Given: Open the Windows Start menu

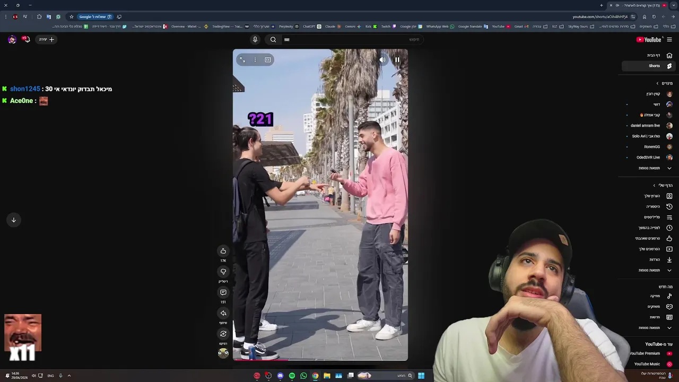Looking at the screenshot, I should tap(421, 376).
